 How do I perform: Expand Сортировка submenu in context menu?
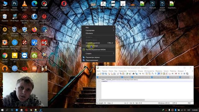point(98,30)
